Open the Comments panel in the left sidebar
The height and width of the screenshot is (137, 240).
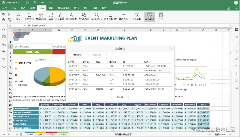tap(4, 37)
